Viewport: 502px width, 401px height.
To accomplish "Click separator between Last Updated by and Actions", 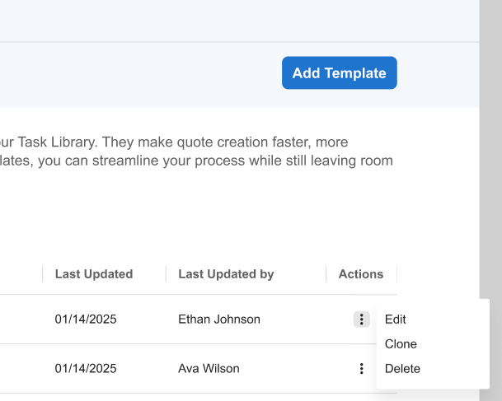I will tap(326, 274).
